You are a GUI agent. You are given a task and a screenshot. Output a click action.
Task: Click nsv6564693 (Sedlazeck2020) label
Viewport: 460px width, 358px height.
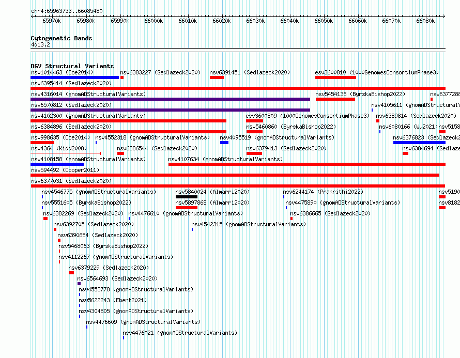click(117, 278)
